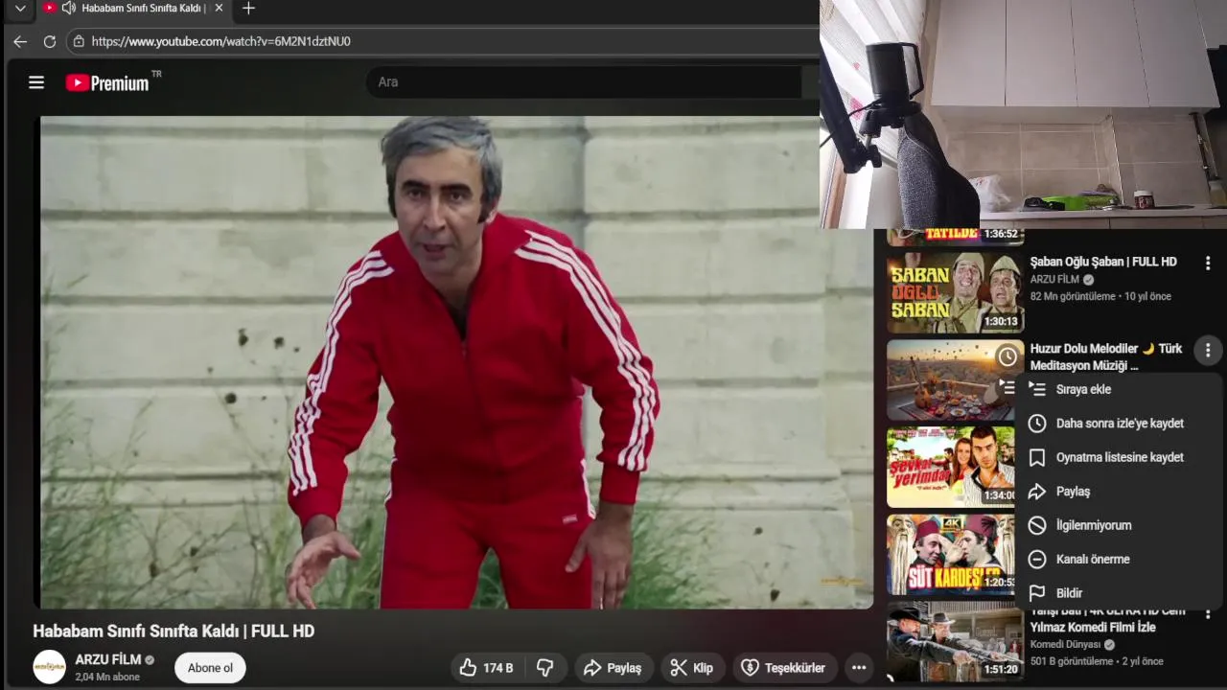This screenshot has height=690, width=1227.
Task: Open the YouTube hamburger guide menu
Action: pos(36,82)
